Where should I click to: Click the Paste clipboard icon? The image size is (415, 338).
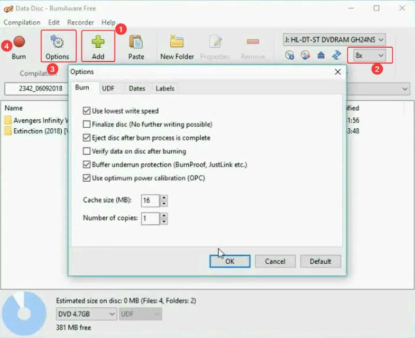136,42
